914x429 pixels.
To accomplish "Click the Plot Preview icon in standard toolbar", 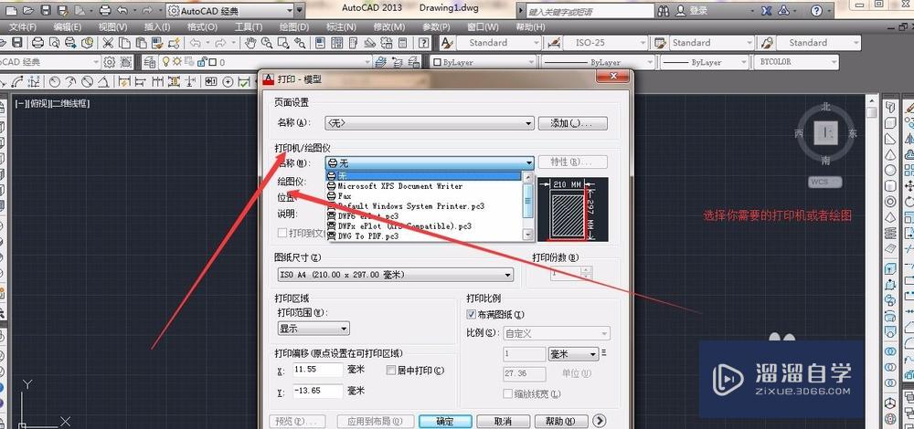I will [x=54, y=43].
